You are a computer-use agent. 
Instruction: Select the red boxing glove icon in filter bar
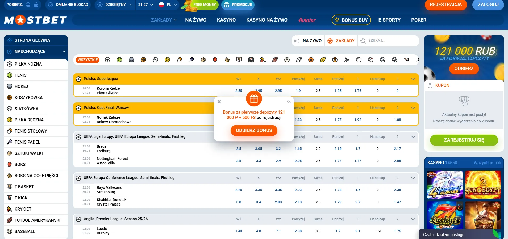[x=215, y=60]
